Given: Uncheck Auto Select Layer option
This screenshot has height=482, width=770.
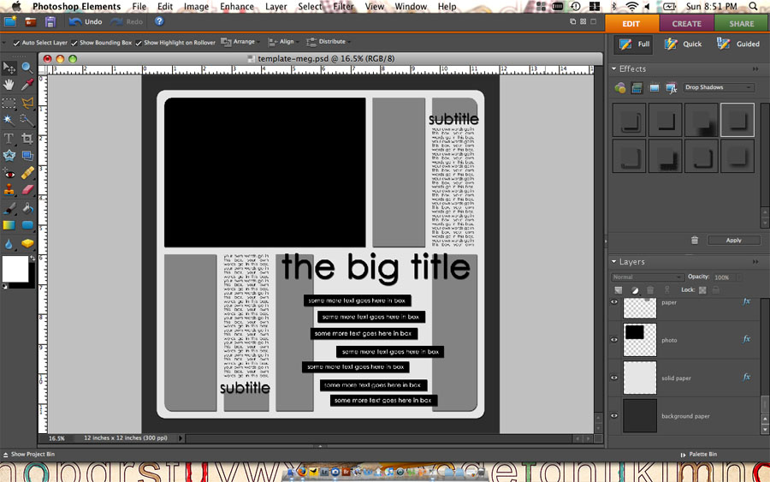Looking at the screenshot, I should 16,42.
